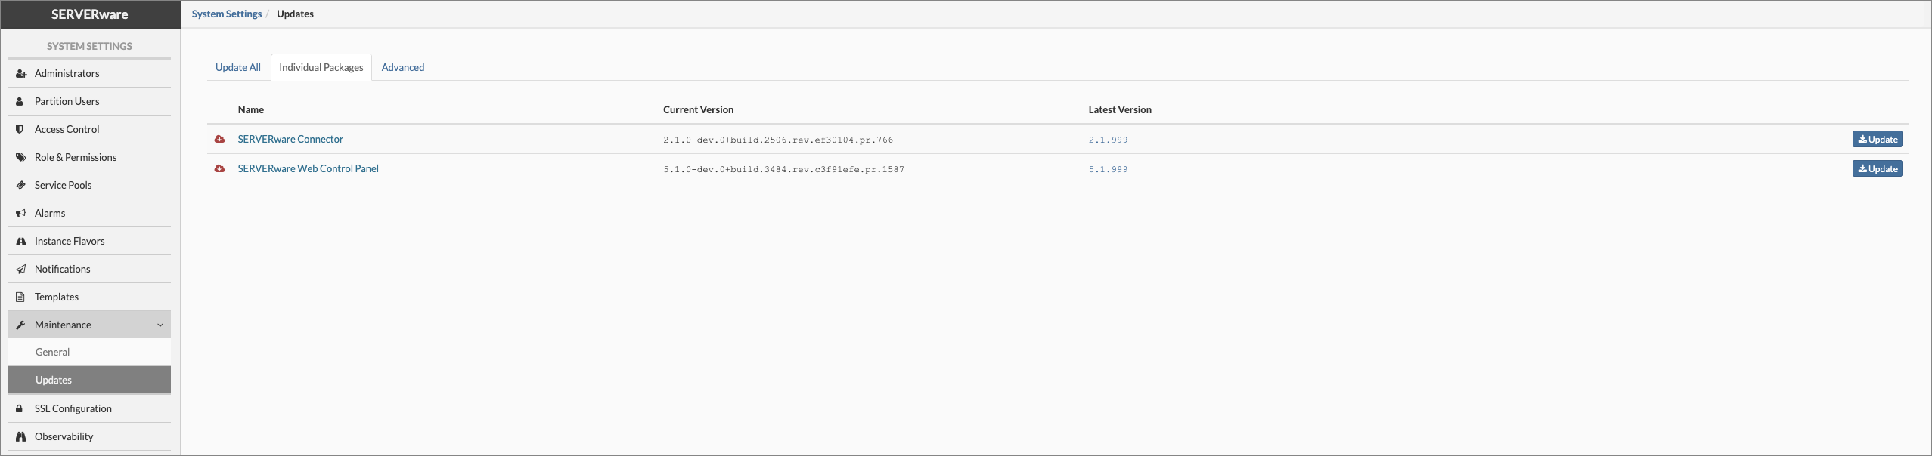This screenshot has width=1932, height=456.
Task: Update the SERVERware Web Control Panel package
Action: [x=1877, y=169]
